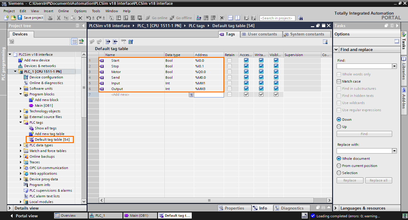Click the Paste toolbar icon
Image resolution: width=408 pixels, height=220 pixels.
[x=73, y=18]
